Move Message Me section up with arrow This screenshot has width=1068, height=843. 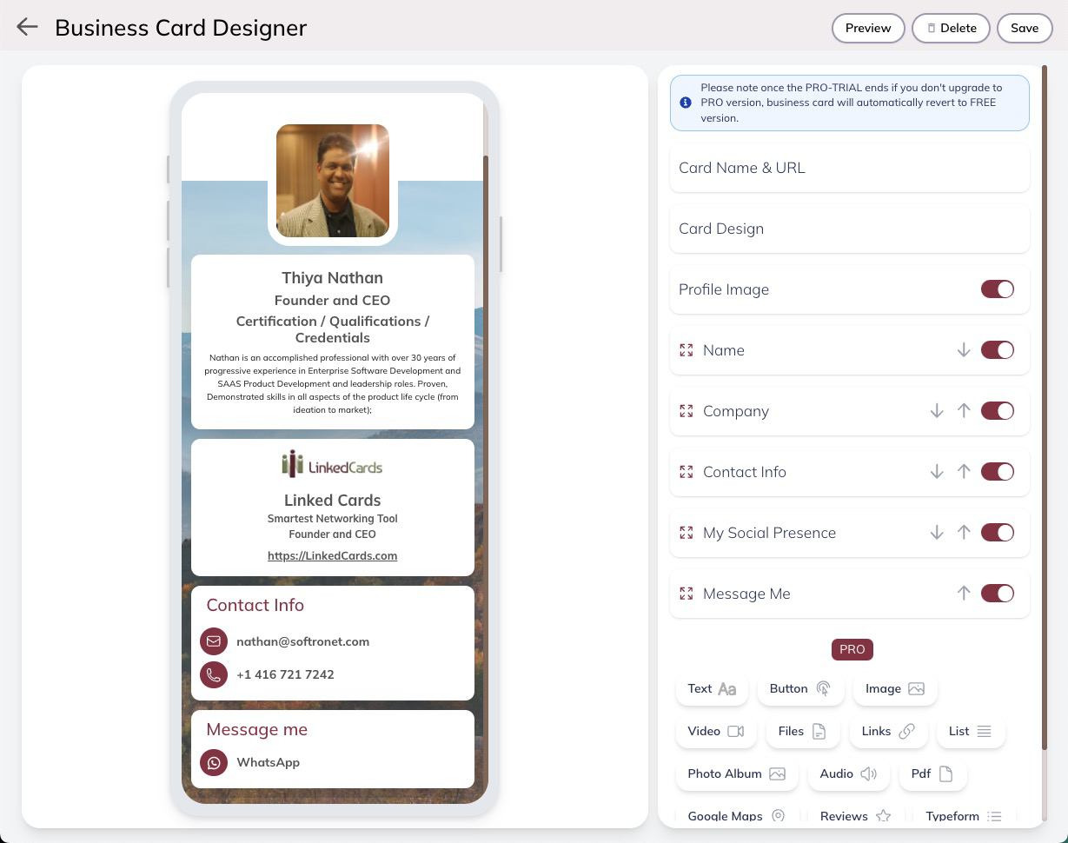[963, 594]
